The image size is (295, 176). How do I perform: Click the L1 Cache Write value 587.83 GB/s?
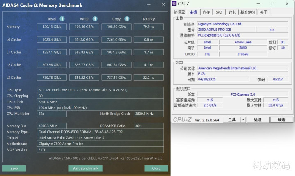[84, 52]
